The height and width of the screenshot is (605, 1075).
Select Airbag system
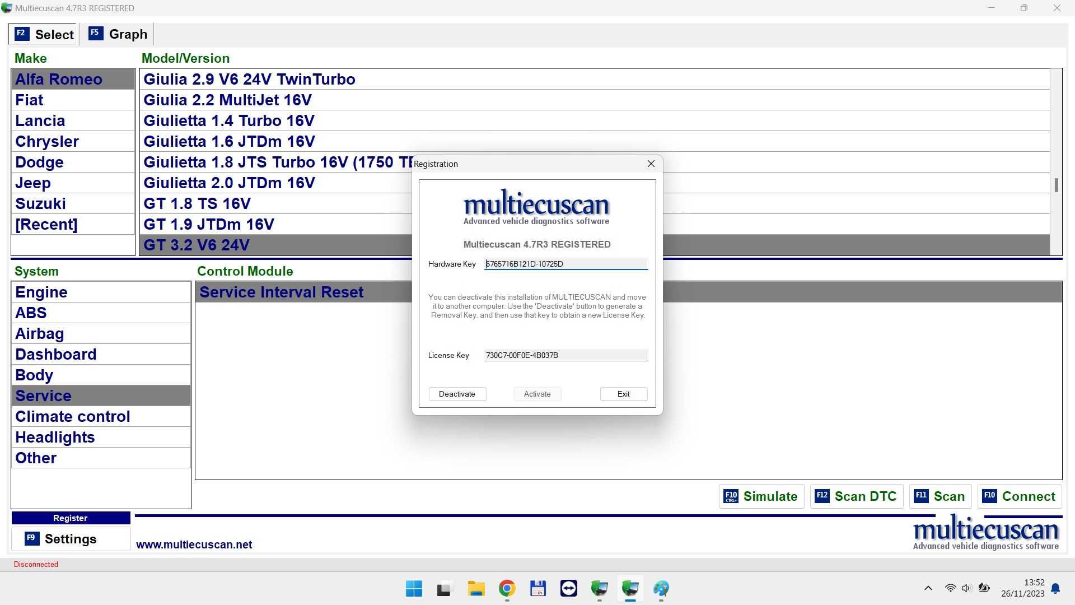tap(101, 333)
